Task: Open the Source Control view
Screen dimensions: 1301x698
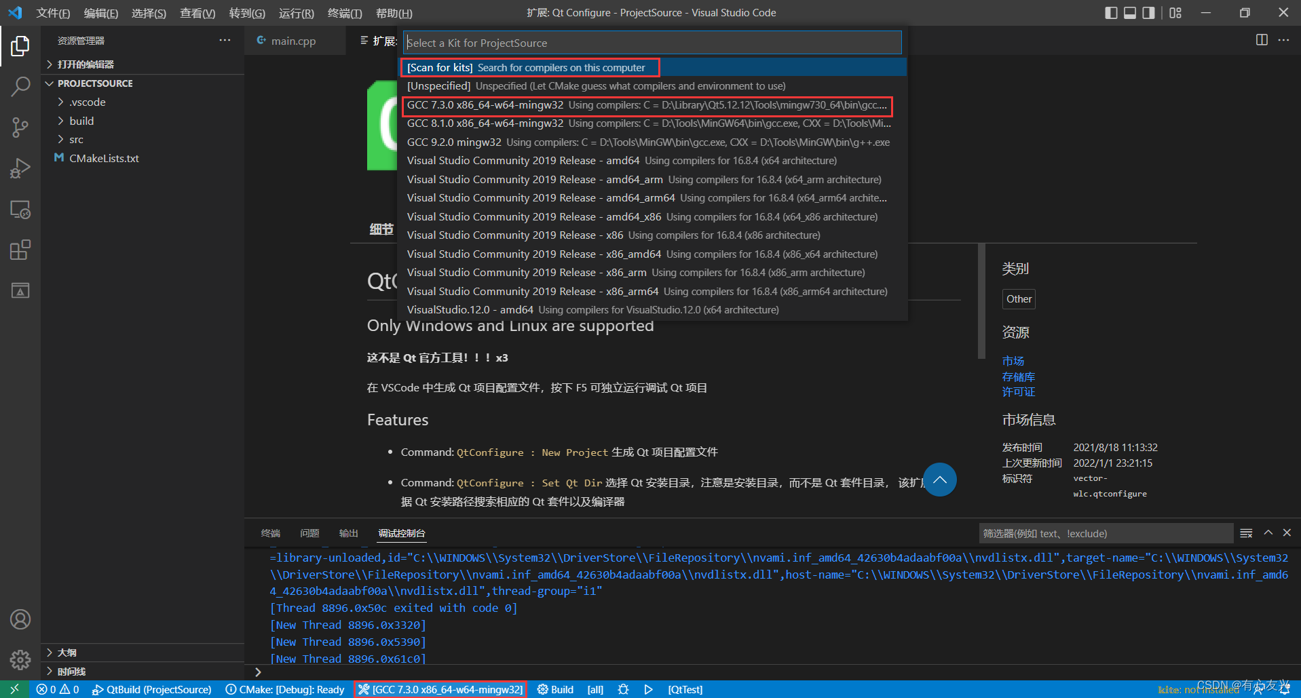Action: [x=20, y=128]
